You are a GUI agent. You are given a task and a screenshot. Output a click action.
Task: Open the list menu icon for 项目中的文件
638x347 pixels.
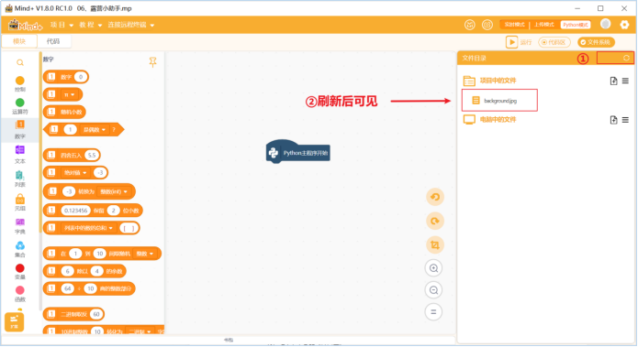tap(625, 81)
